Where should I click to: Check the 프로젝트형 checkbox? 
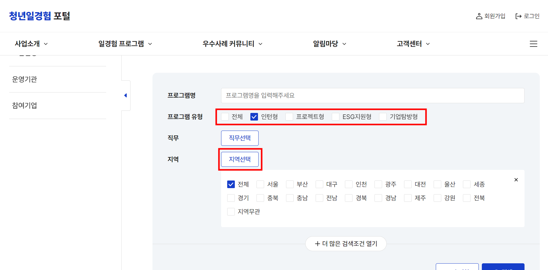click(289, 117)
